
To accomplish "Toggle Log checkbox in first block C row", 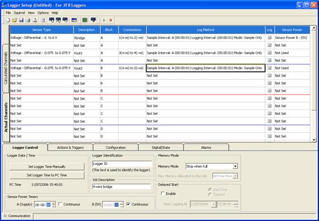I will pyautogui.click(x=270, y=98).
